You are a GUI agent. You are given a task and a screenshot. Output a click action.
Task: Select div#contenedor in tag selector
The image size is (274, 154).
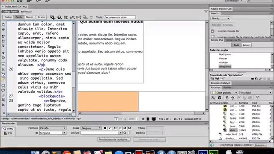point(20,119)
